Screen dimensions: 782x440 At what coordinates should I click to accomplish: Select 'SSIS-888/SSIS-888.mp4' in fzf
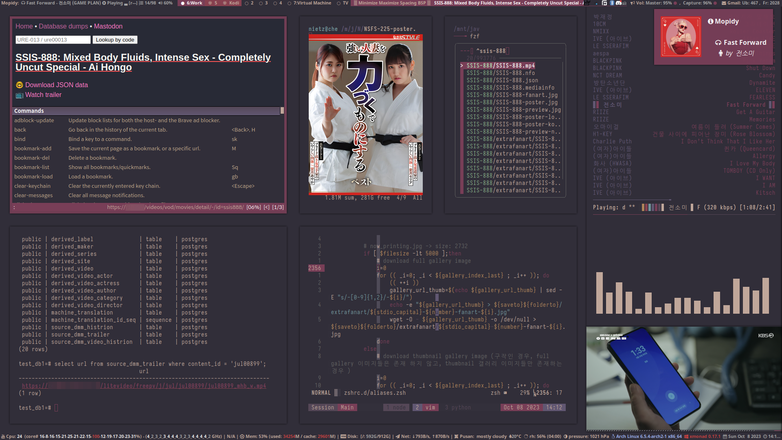point(501,66)
